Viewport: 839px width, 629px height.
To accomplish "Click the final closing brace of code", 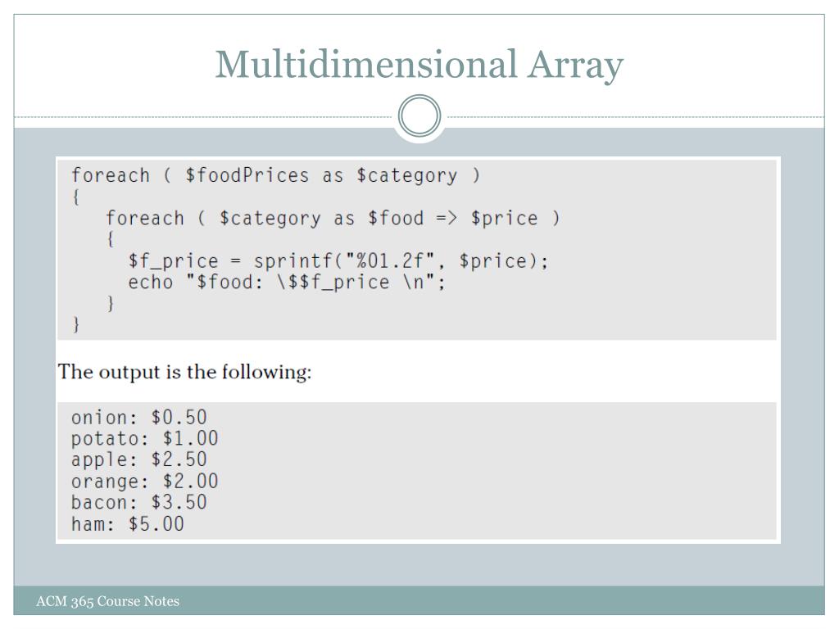I will [76, 324].
